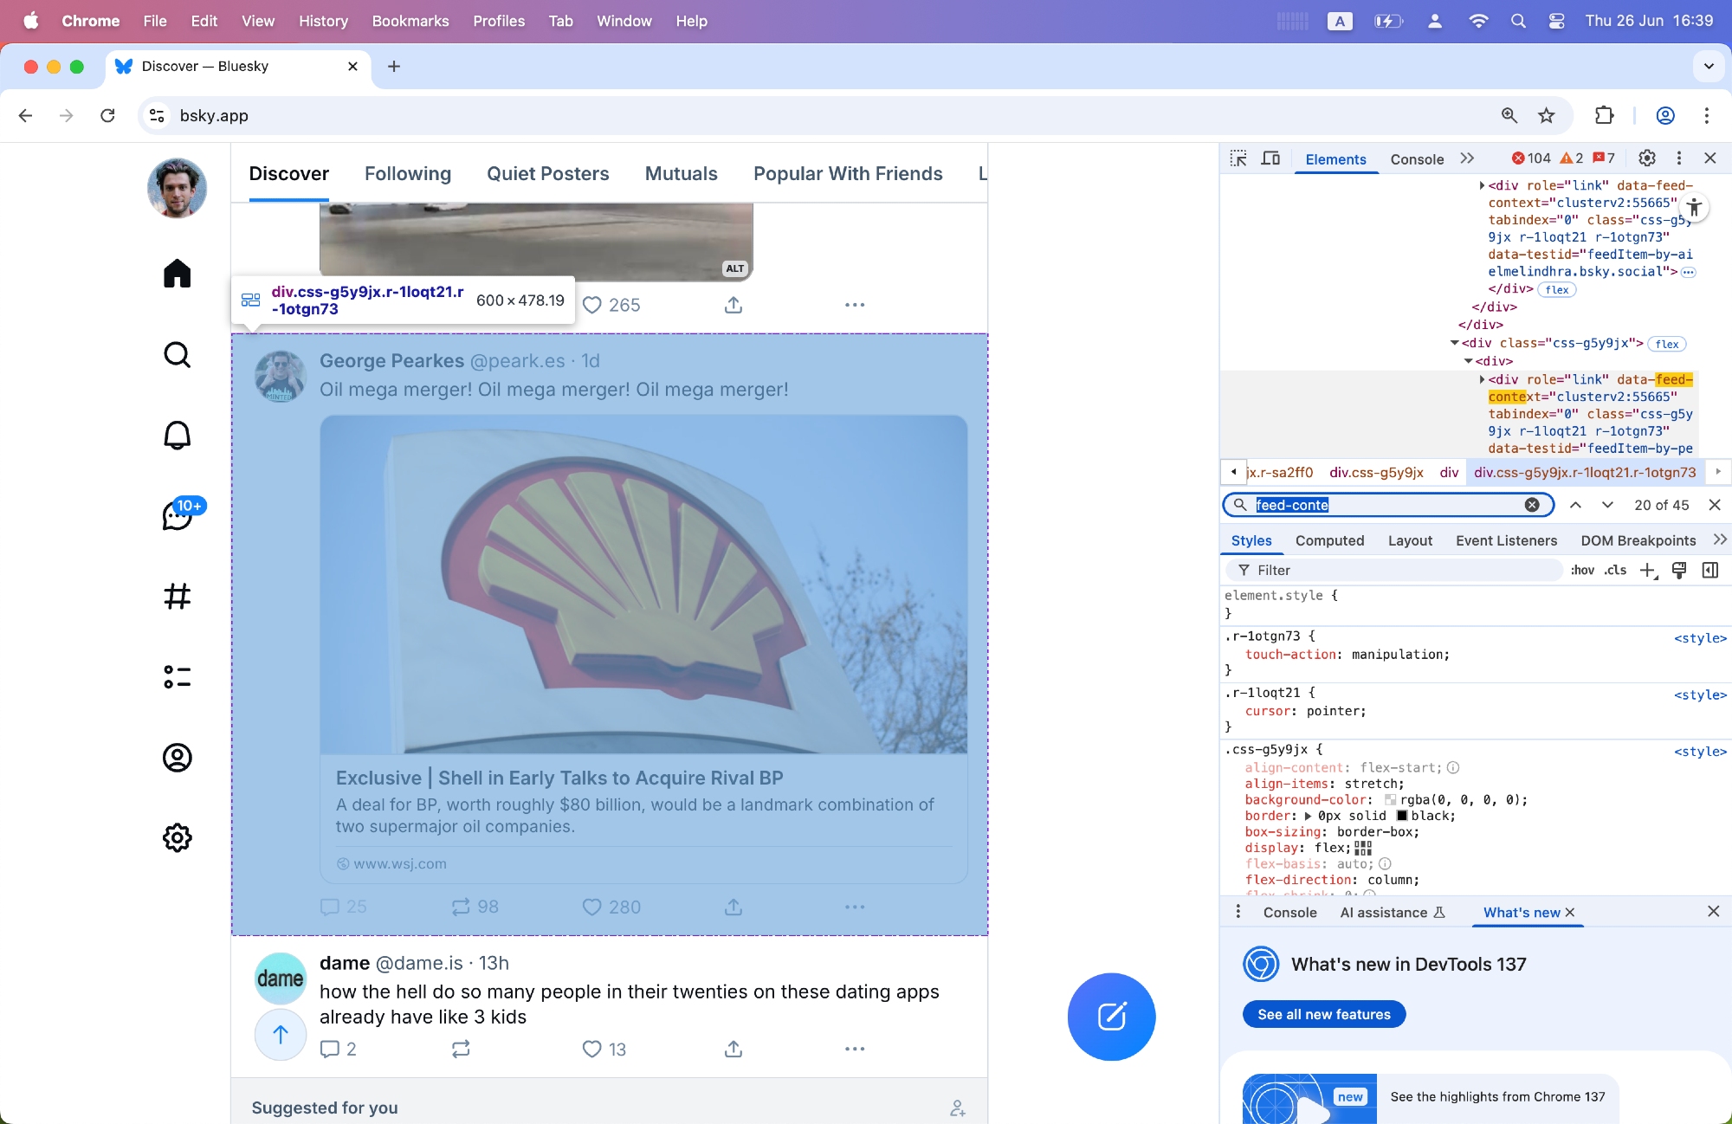Open Bluesky Home from the sidebar

tap(177, 274)
